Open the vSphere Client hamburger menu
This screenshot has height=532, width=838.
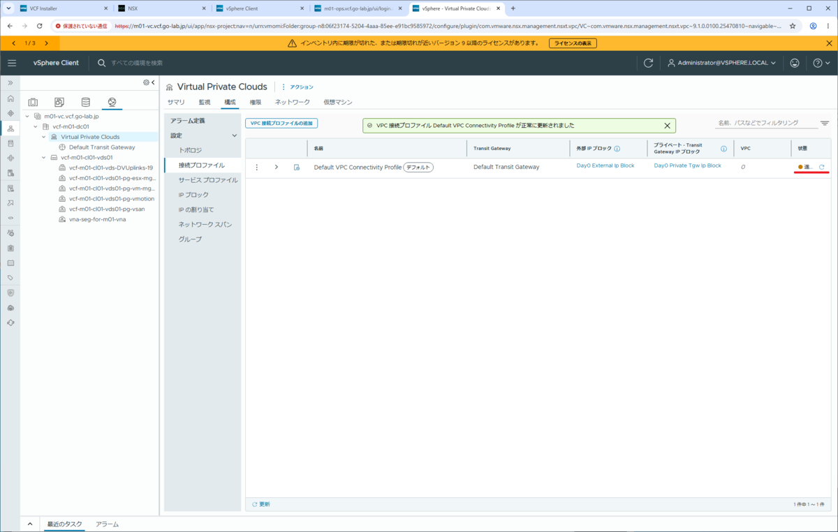coord(11,63)
